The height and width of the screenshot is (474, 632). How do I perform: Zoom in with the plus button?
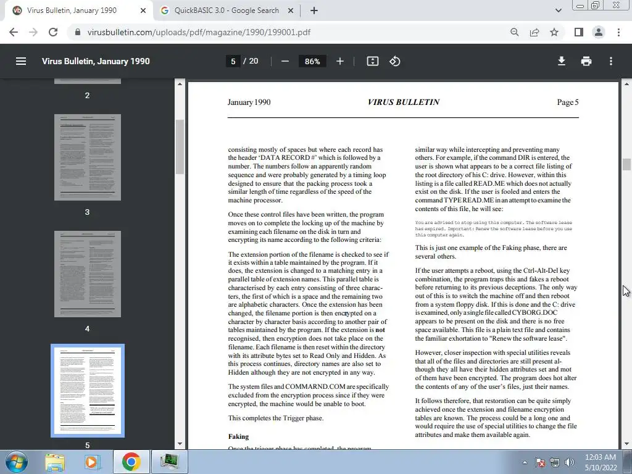340,61
